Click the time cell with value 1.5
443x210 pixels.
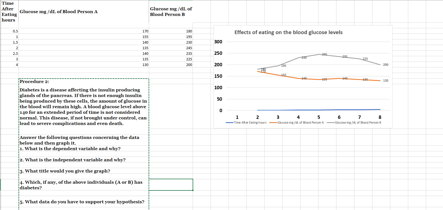coord(9,42)
